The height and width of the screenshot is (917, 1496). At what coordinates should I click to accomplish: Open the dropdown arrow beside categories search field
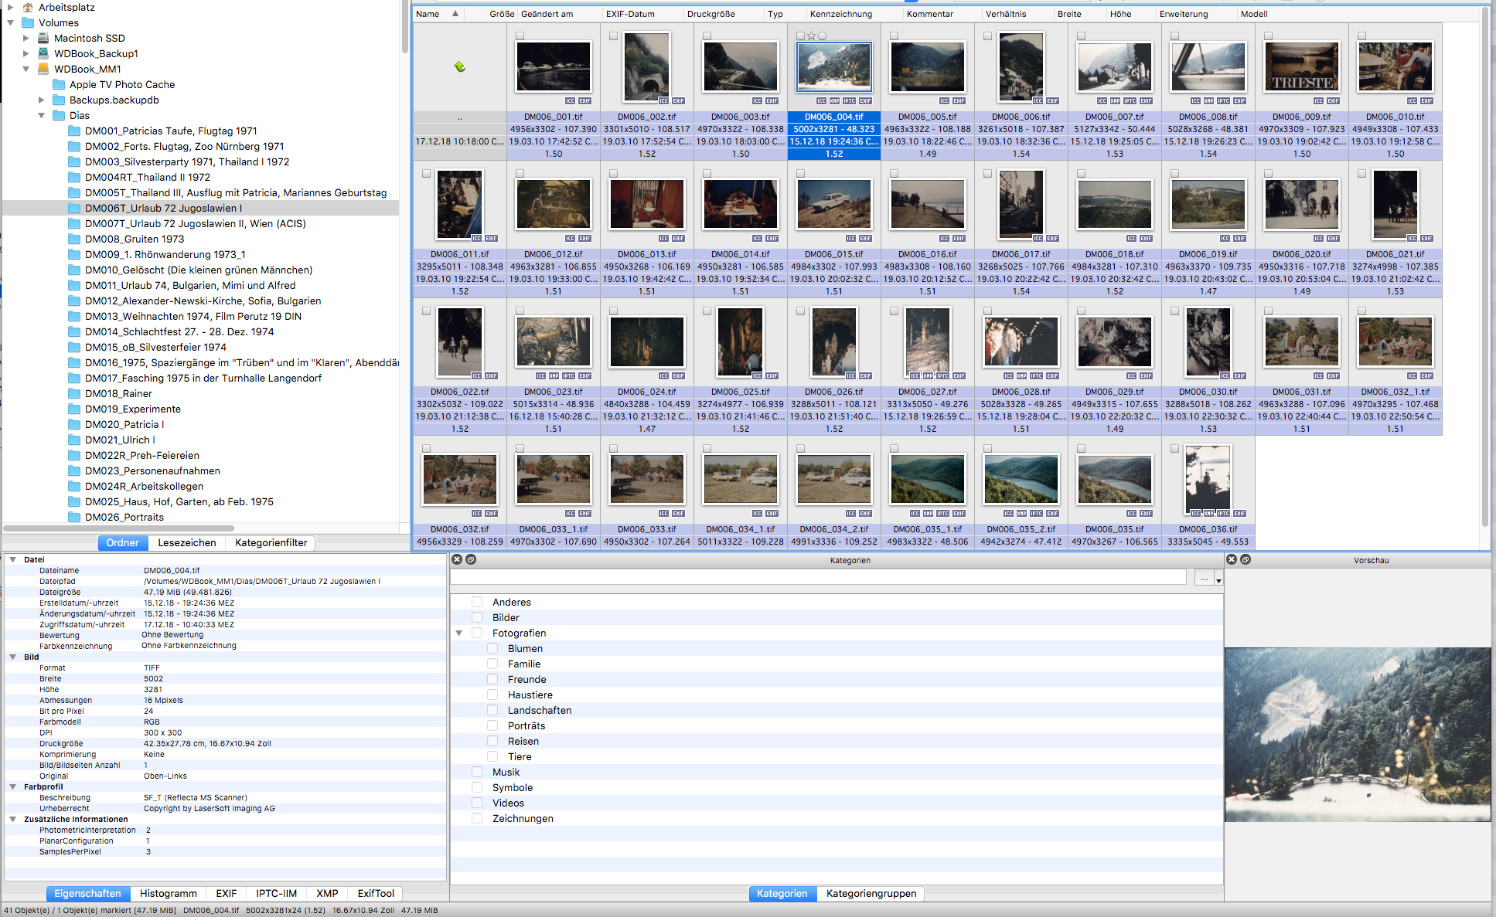click(x=1218, y=579)
